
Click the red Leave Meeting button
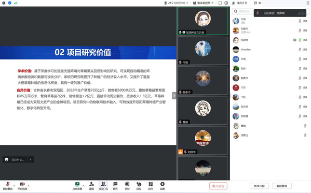[x=218, y=186]
